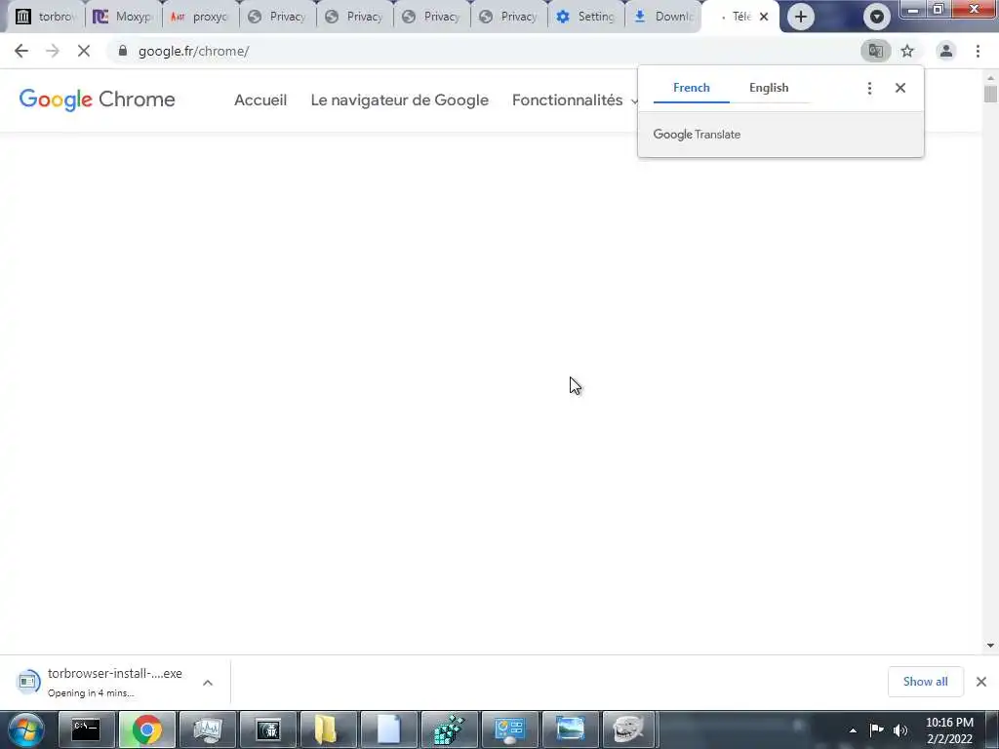This screenshot has height=749, width=999.
Task: Open the system monitor taskbar icon
Action: [207, 729]
